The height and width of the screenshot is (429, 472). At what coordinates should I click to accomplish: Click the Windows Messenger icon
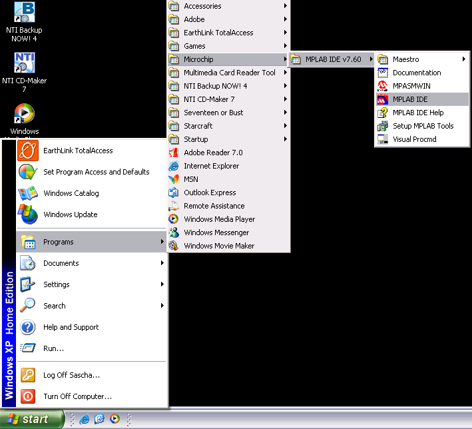[174, 232]
